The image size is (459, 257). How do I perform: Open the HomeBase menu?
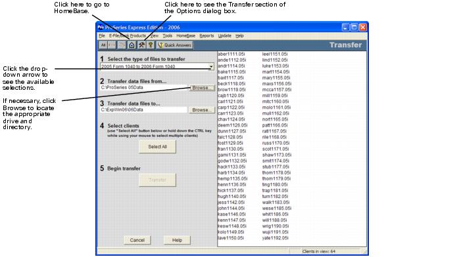pyautogui.click(x=185, y=35)
